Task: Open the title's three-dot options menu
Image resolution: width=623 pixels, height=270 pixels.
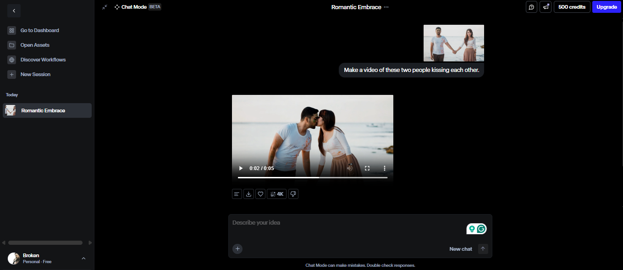Action: click(x=386, y=7)
